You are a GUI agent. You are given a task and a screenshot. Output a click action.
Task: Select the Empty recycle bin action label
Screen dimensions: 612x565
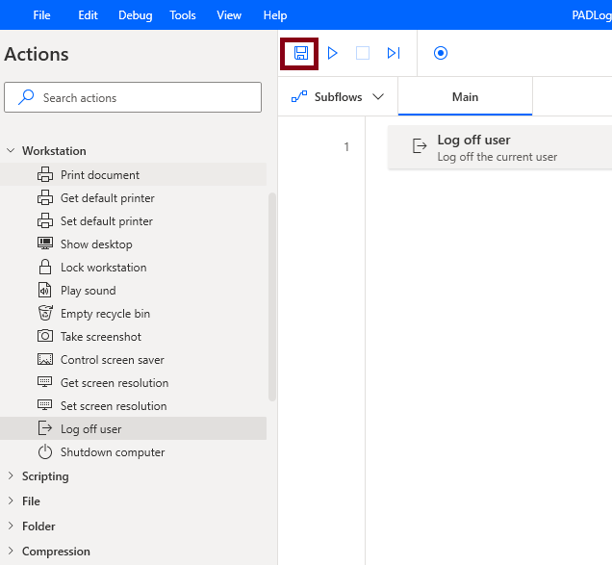[106, 314]
